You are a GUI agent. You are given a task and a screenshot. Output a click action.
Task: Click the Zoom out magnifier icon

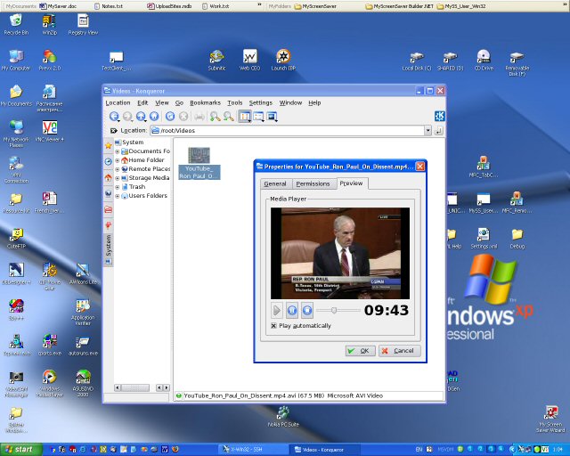click(x=228, y=116)
